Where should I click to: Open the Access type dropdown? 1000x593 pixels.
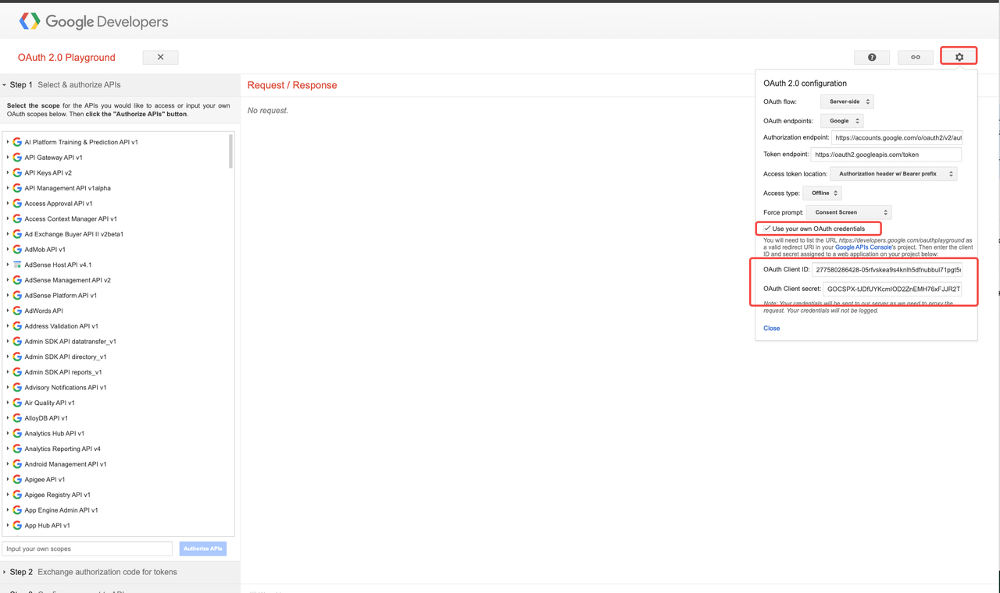(822, 193)
